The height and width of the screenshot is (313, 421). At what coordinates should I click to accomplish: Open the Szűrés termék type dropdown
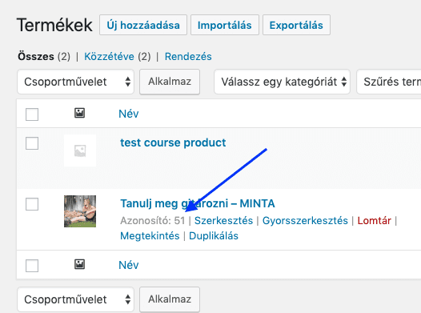click(389, 82)
